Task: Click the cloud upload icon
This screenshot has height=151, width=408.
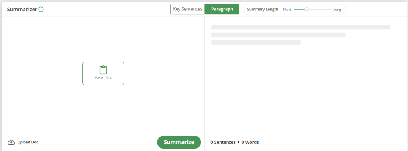Action: tap(11, 142)
